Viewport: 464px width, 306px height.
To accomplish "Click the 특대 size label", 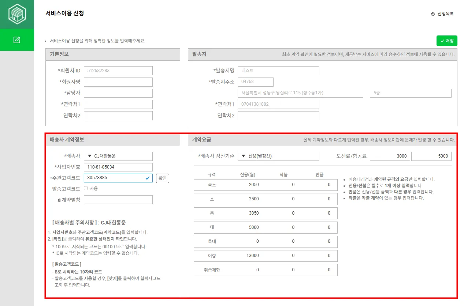I will tap(212, 241).
